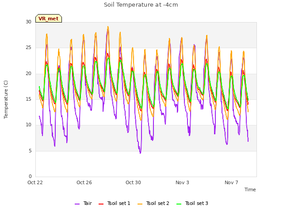Click the Oct 26 x-axis label
Image resolution: width=283 pixels, height=212 pixels.
[x=84, y=182]
